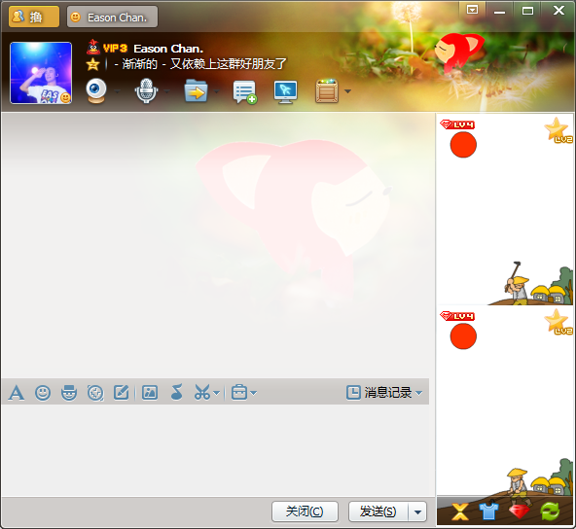The image size is (576, 529).
Task: Launch remote desktop monitor icon
Action: click(285, 91)
